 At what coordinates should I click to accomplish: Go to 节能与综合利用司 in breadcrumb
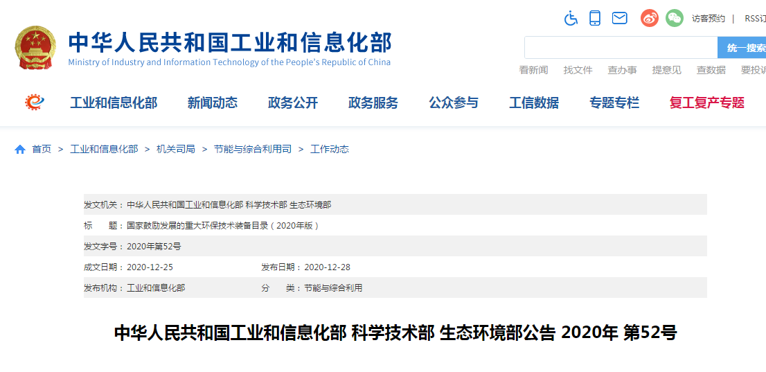[x=252, y=149]
